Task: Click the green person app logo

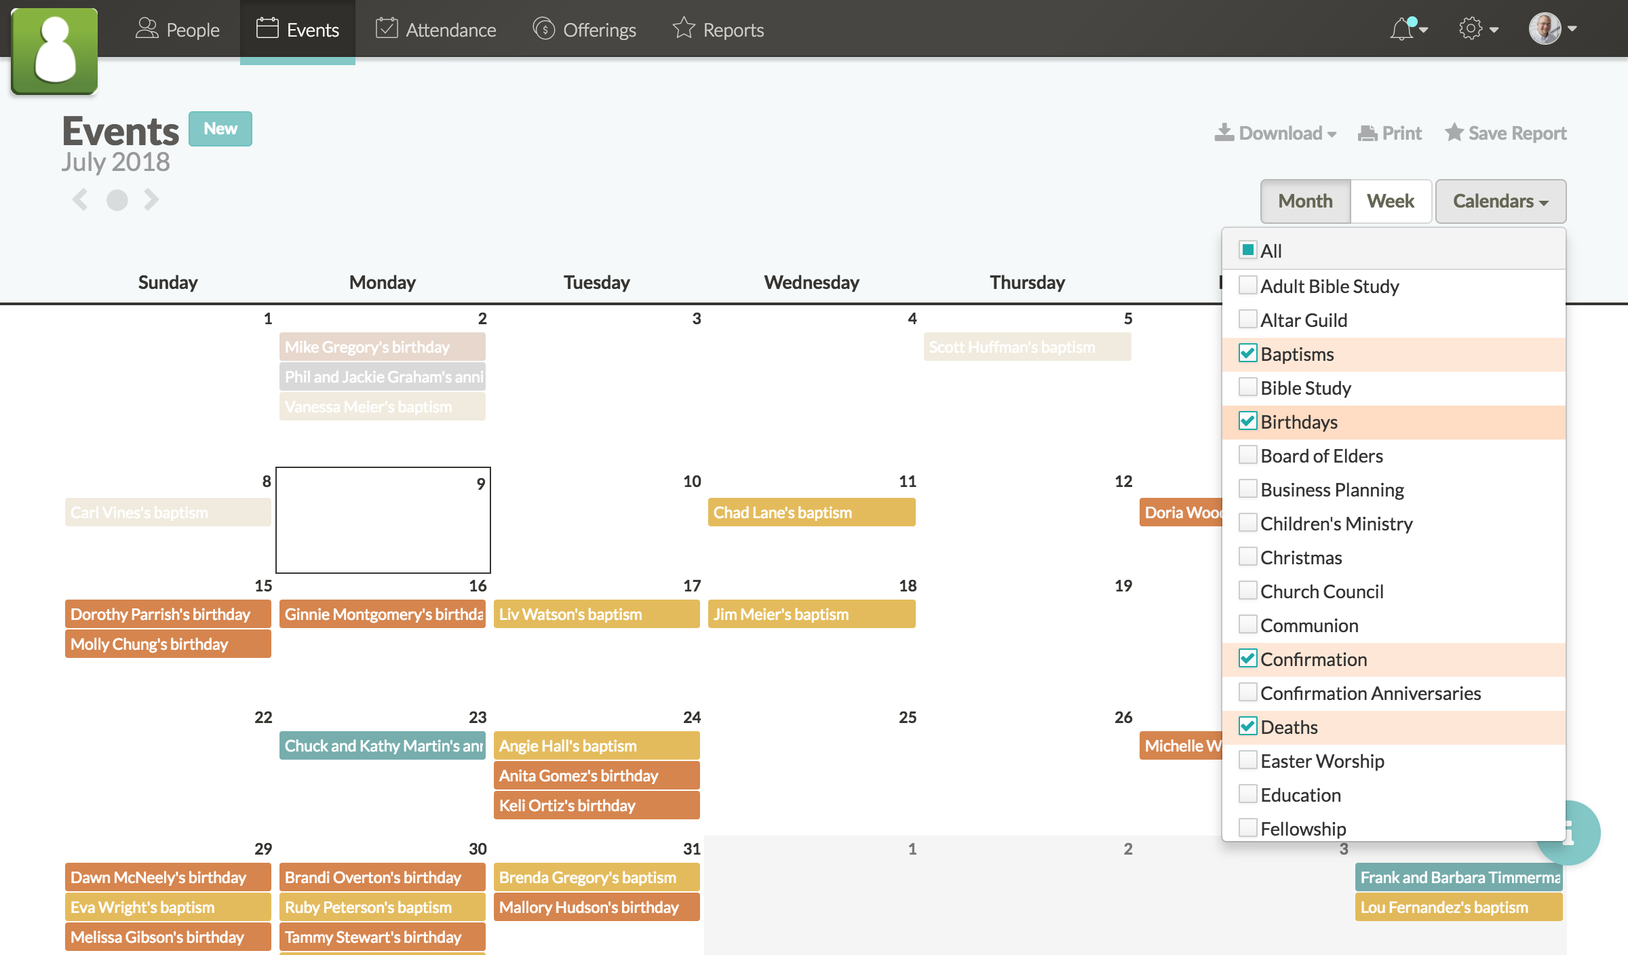Action: point(54,51)
